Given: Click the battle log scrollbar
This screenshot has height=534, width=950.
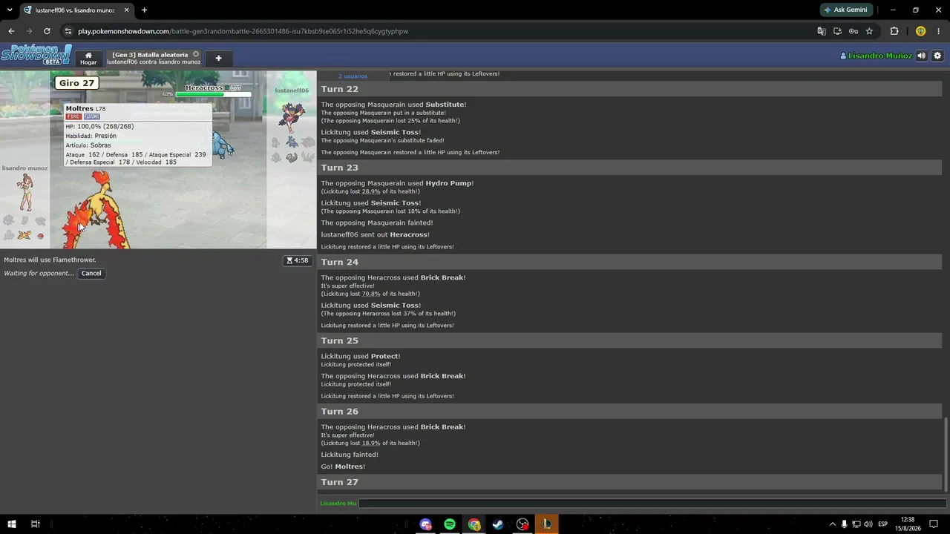Looking at the screenshot, I should tap(946, 454).
